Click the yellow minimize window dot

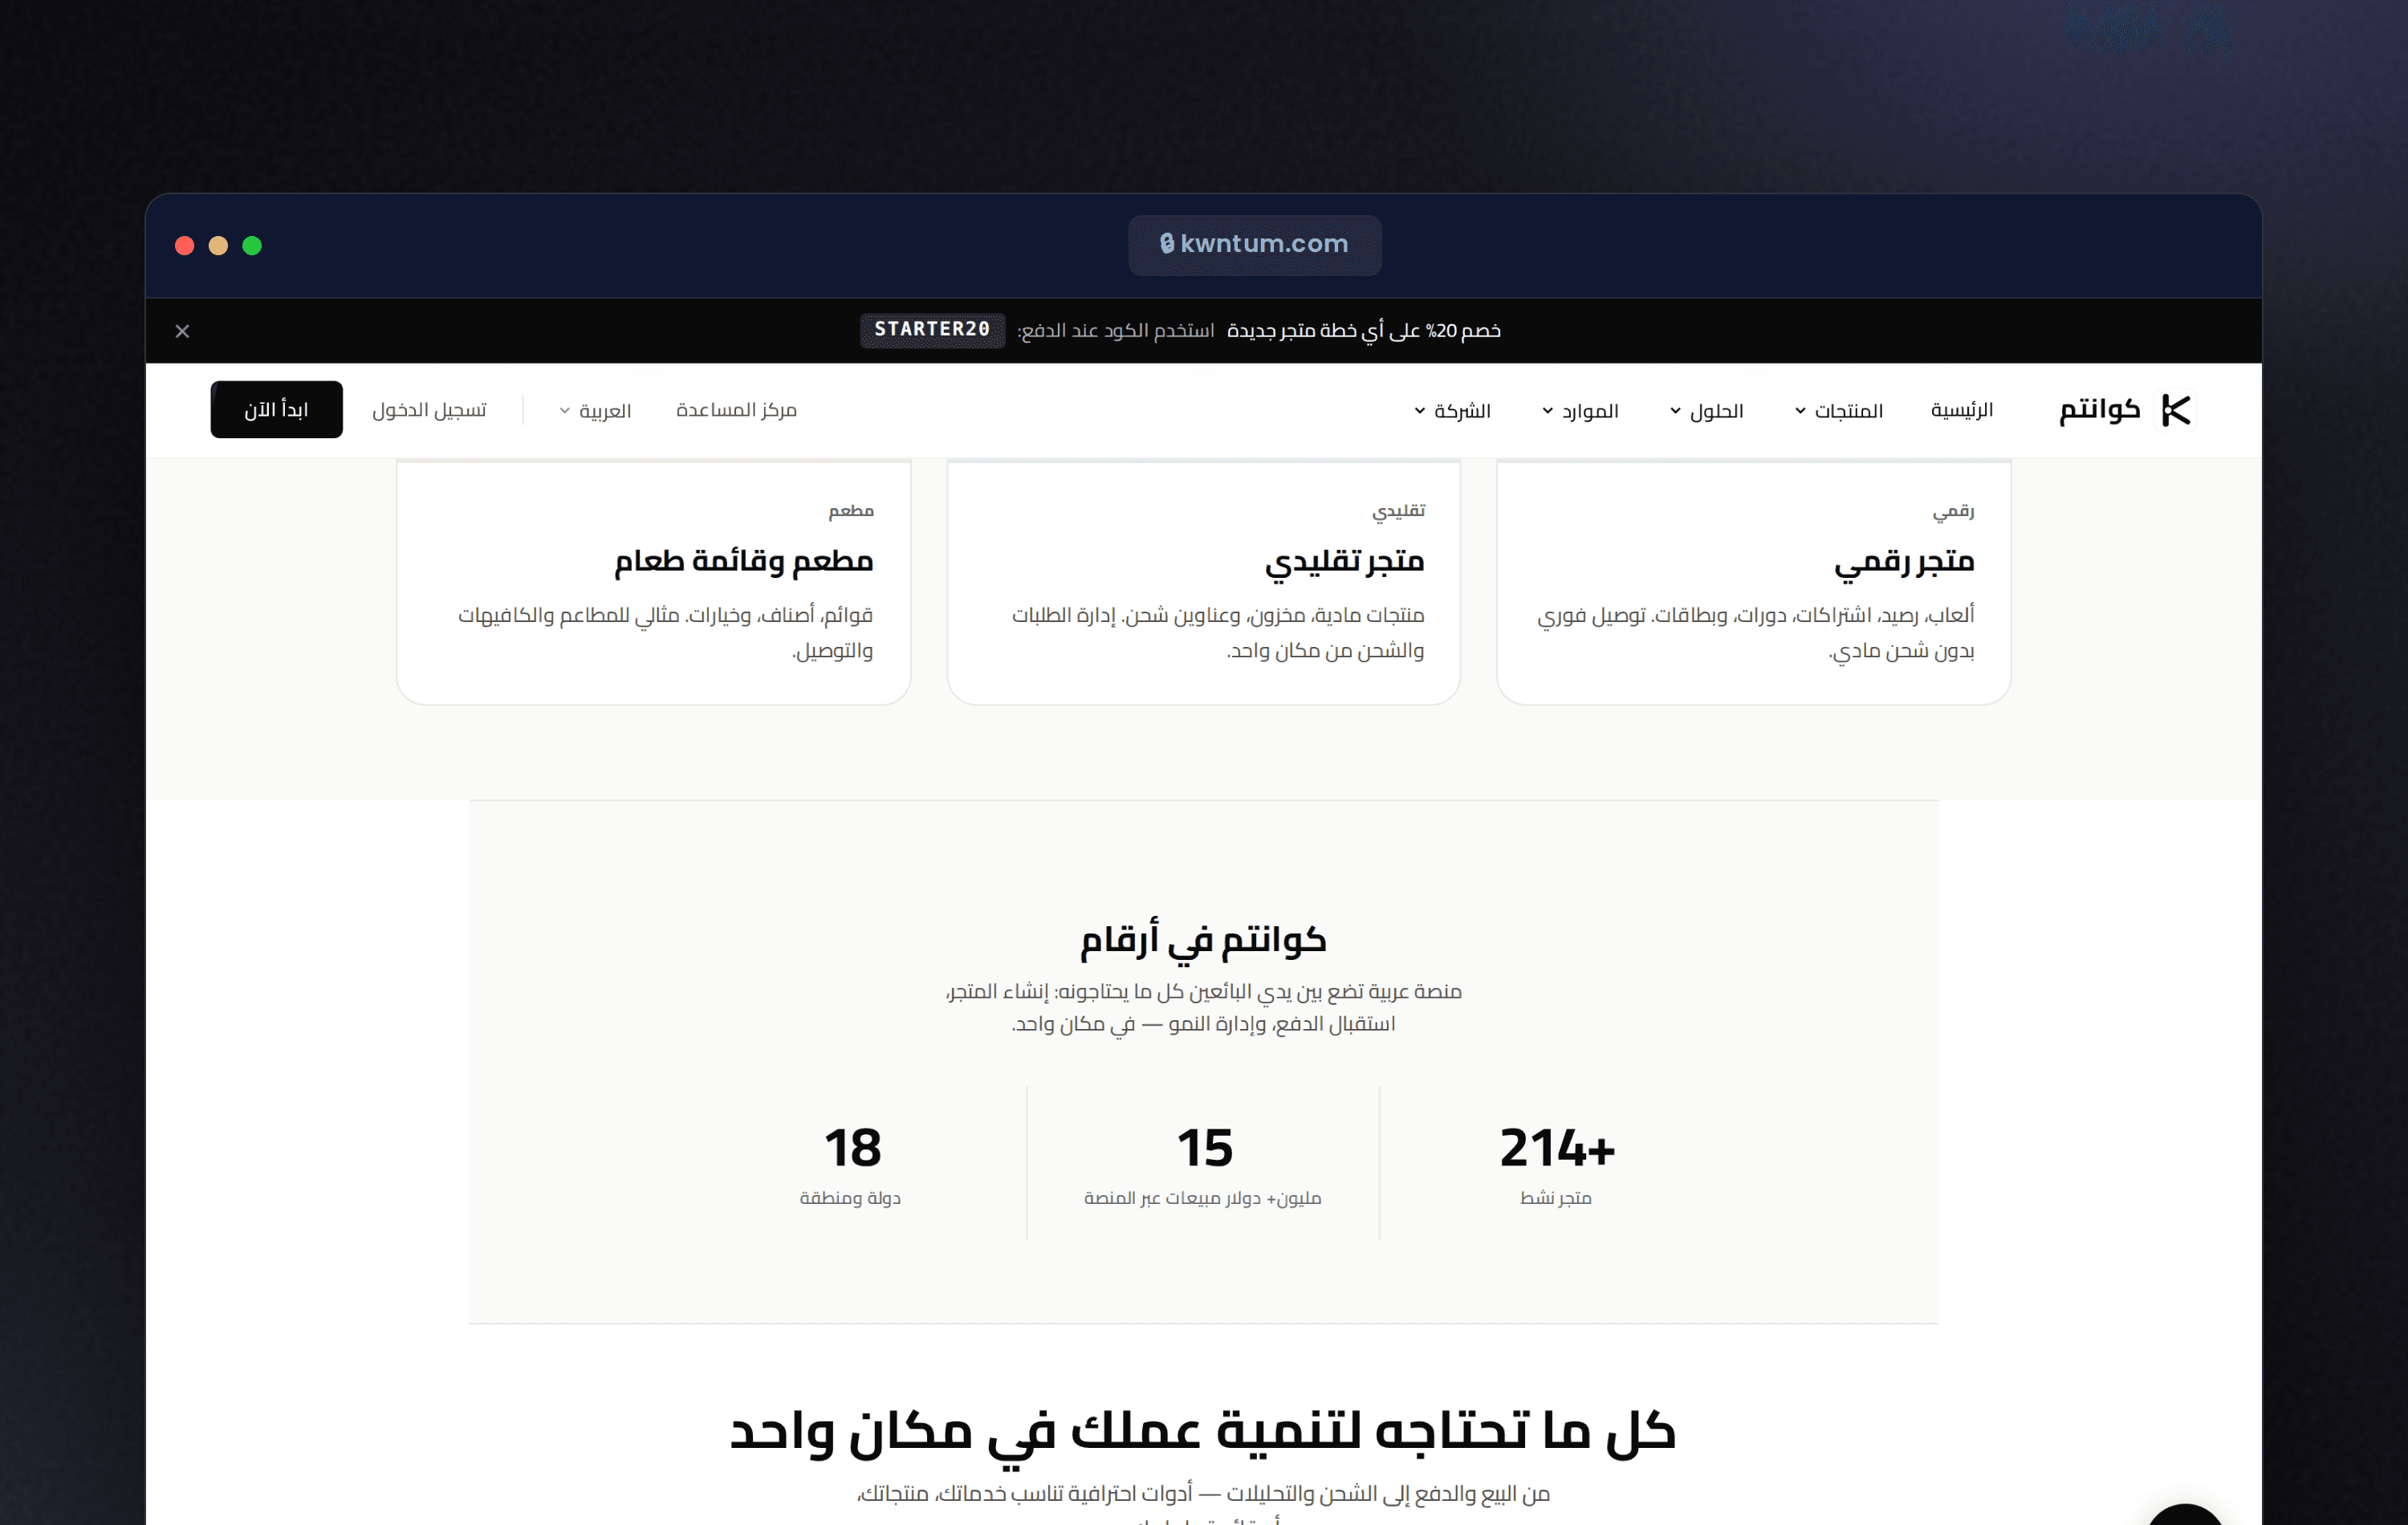pos(218,246)
